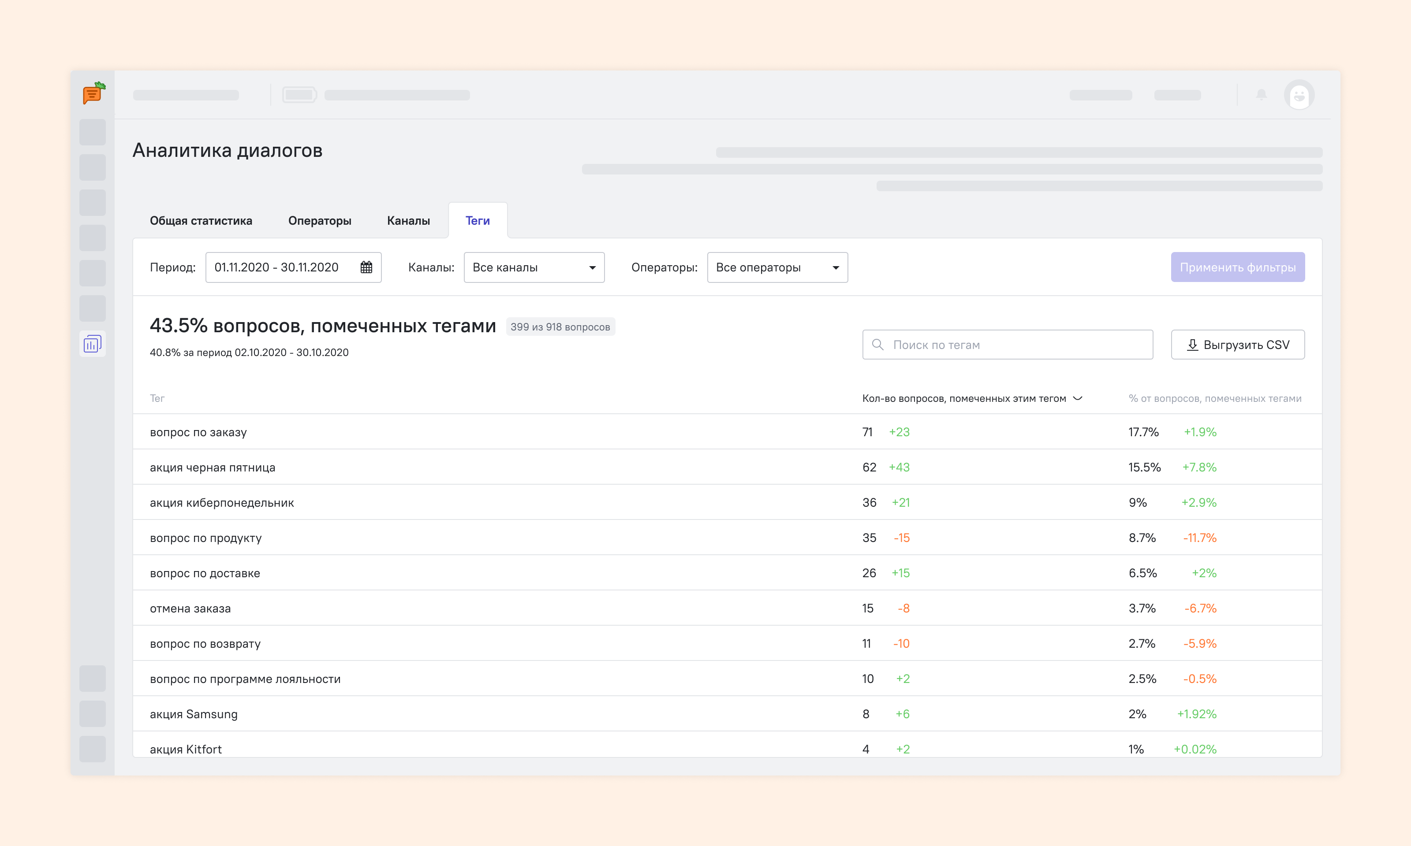Open the calendar icon in period field
The height and width of the screenshot is (846, 1411).
point(366,267)
